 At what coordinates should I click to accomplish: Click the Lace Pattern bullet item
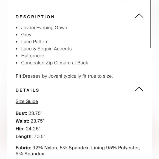pyautogui.click(x=35, y=42)
